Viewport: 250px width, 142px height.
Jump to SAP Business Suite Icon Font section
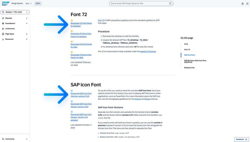[195, 61]
